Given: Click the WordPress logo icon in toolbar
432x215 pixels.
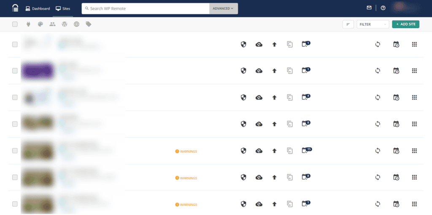Looking at the screenshot, I should click(65, 24).
